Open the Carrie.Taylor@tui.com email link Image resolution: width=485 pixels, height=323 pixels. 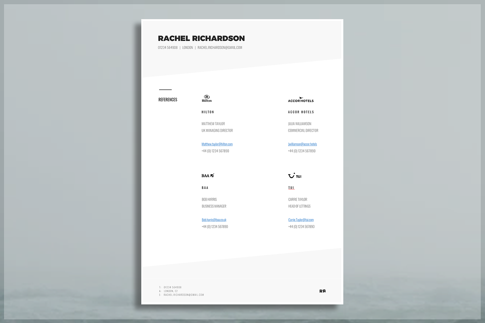point(301,220)
